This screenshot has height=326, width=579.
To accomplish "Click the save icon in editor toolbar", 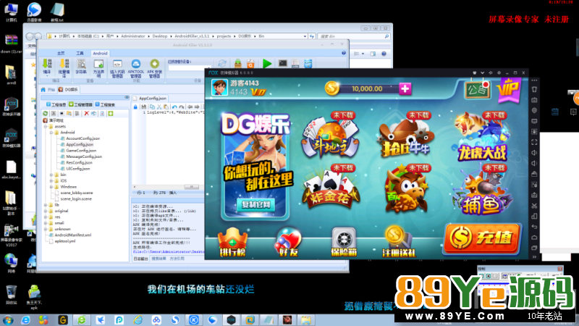I will pos(143,106).
